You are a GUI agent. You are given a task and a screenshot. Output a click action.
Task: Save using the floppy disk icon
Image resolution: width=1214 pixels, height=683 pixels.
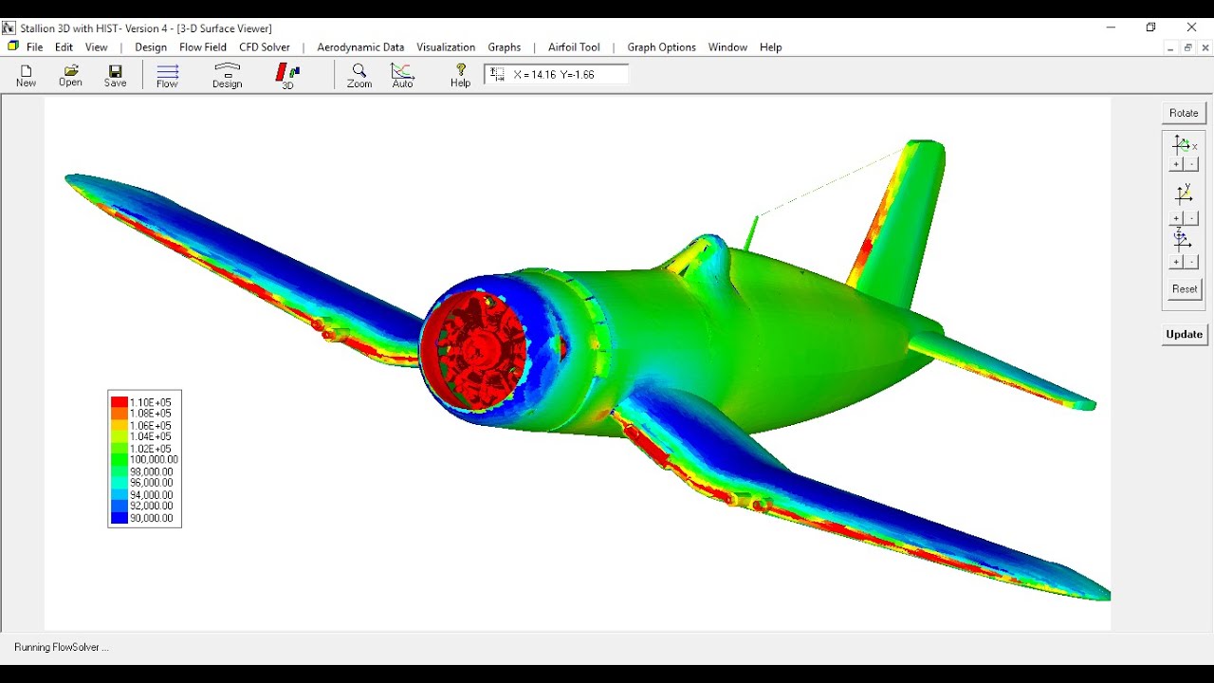[x=115, y=76]
